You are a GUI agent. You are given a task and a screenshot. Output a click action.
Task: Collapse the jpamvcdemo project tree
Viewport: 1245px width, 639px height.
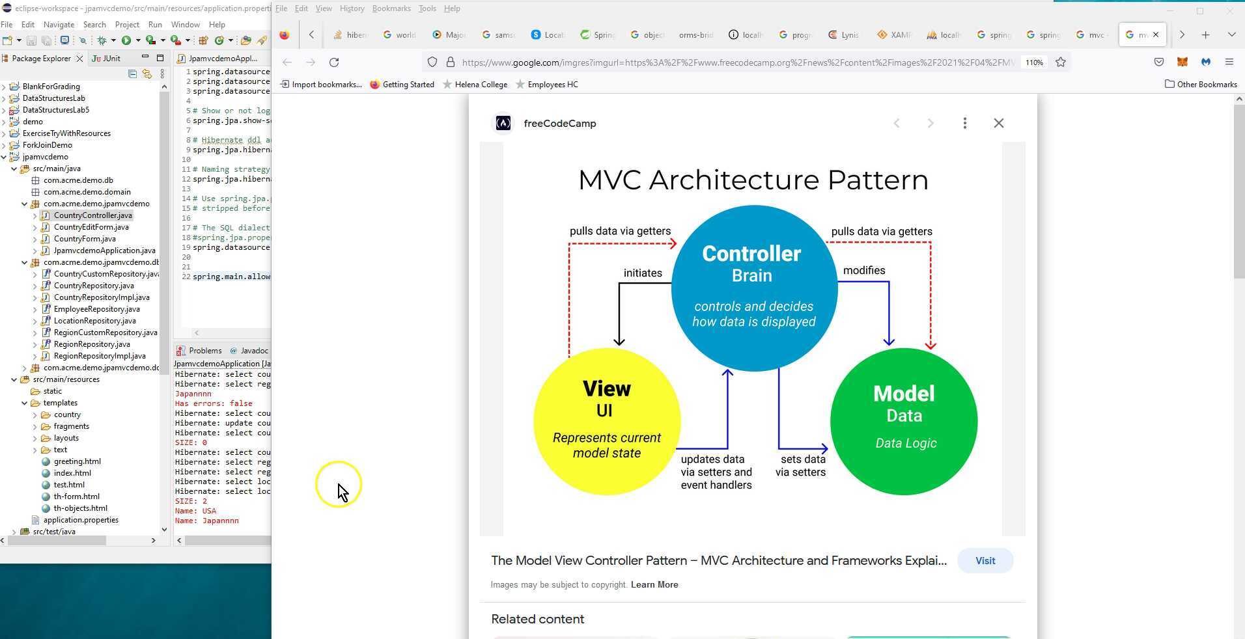pos(5,157)
